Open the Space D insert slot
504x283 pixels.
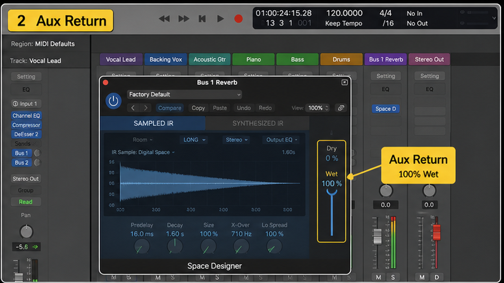(x=385, y=109)
